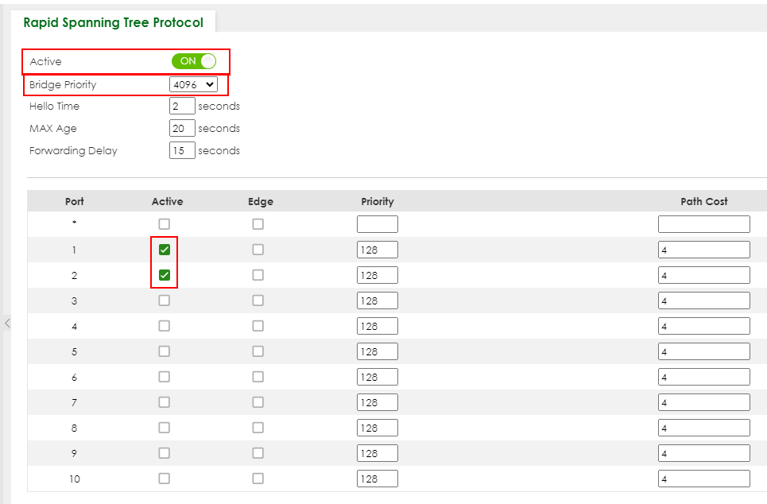Check the Edge box for port 1

[258, 250]
